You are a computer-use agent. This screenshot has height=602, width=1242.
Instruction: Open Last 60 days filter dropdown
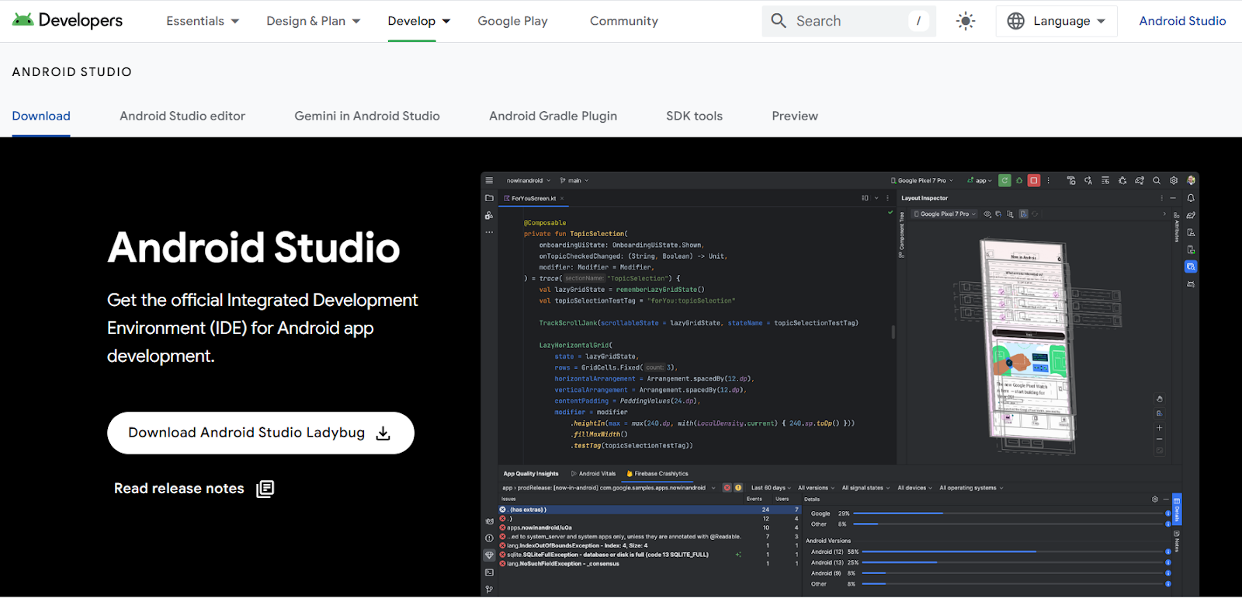[771, 488]
